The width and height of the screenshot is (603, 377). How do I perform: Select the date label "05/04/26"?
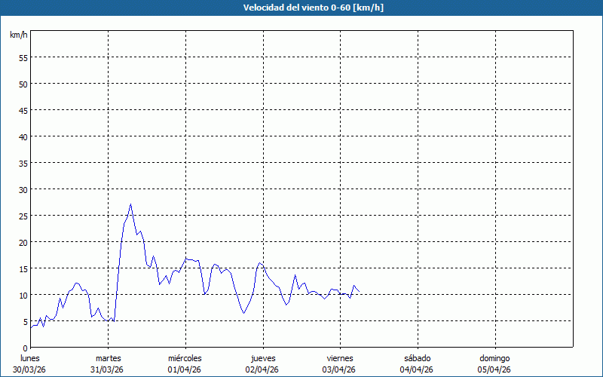[x=494, y=369]
